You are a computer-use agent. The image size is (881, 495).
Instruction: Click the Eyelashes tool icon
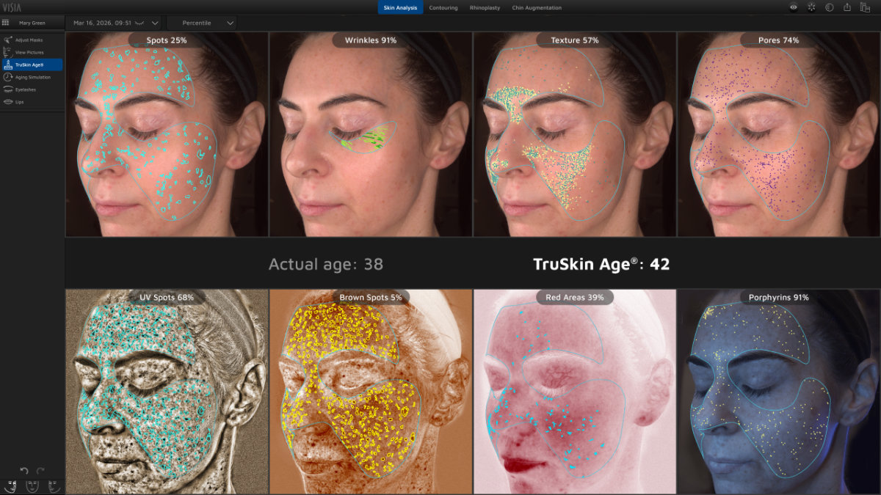pos(7,89)
